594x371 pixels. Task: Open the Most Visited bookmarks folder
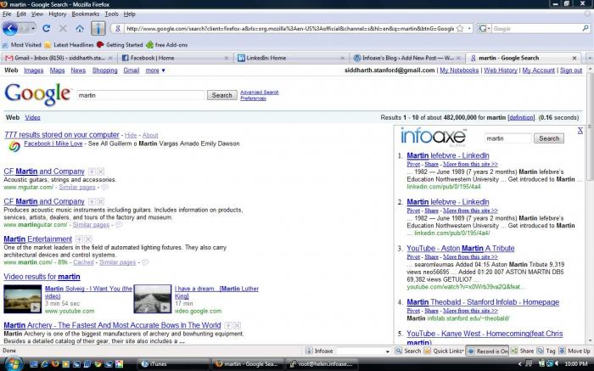[x=22, y=45]
